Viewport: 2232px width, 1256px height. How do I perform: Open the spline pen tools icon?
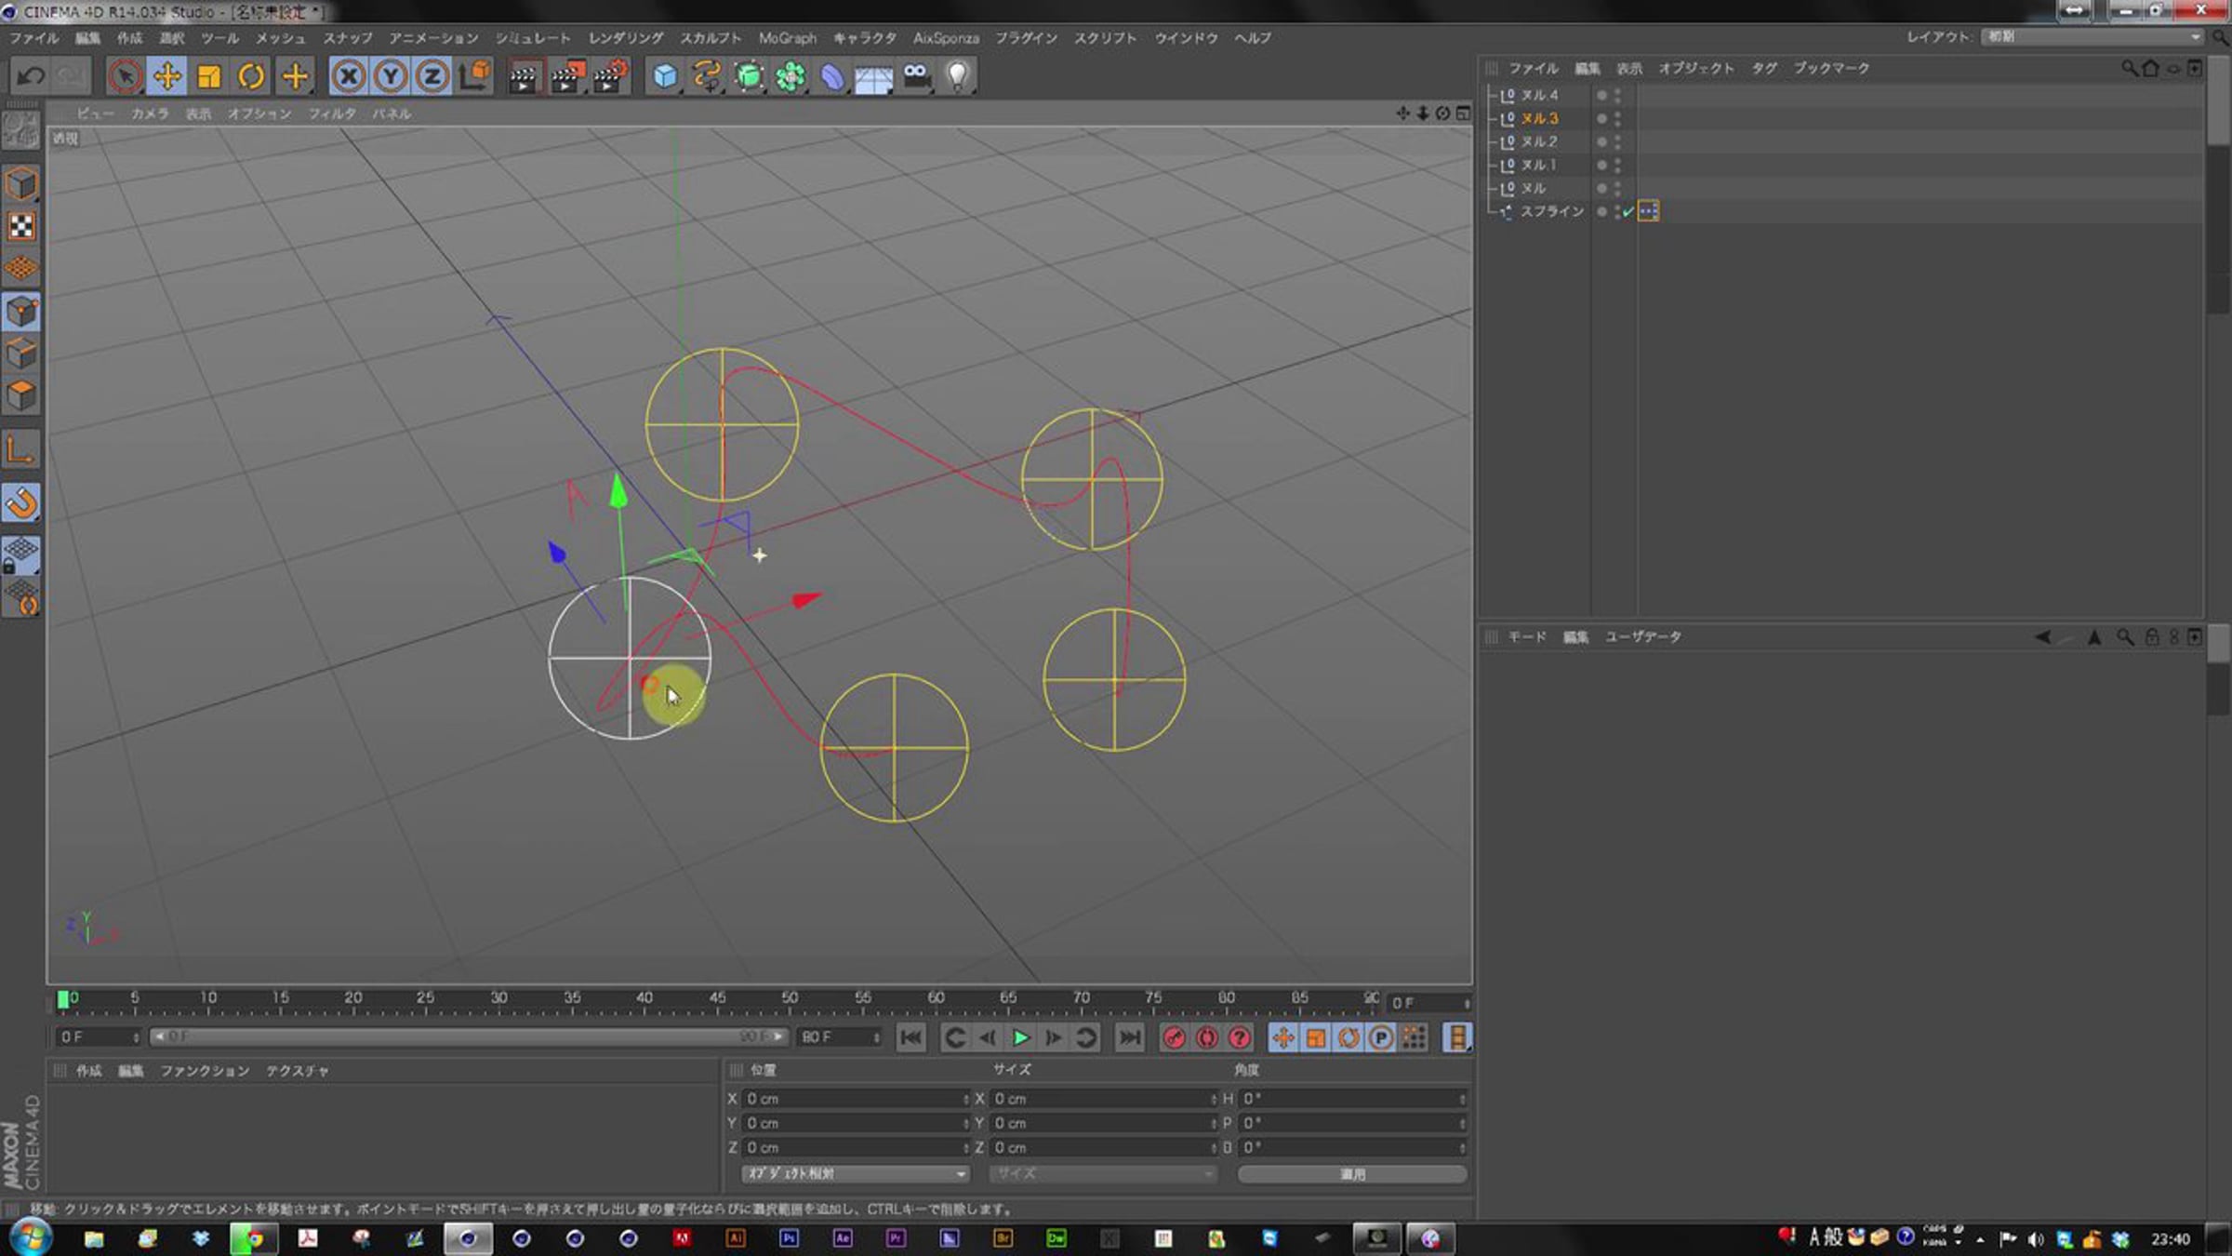click(x=707, y=76)
